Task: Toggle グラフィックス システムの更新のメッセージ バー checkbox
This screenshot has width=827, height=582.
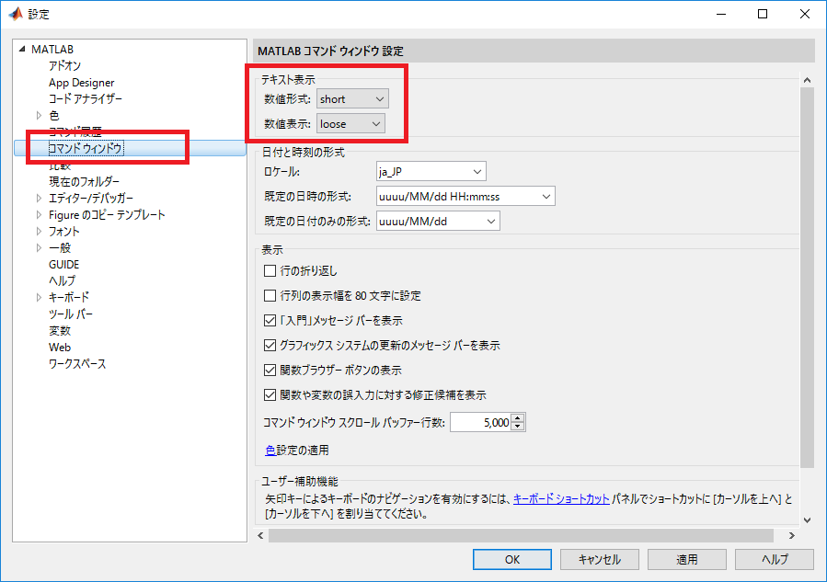Action: click(270, 346)
